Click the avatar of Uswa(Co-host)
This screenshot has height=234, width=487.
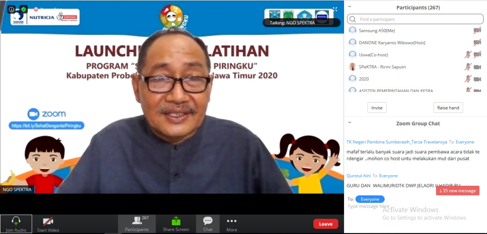353,55
